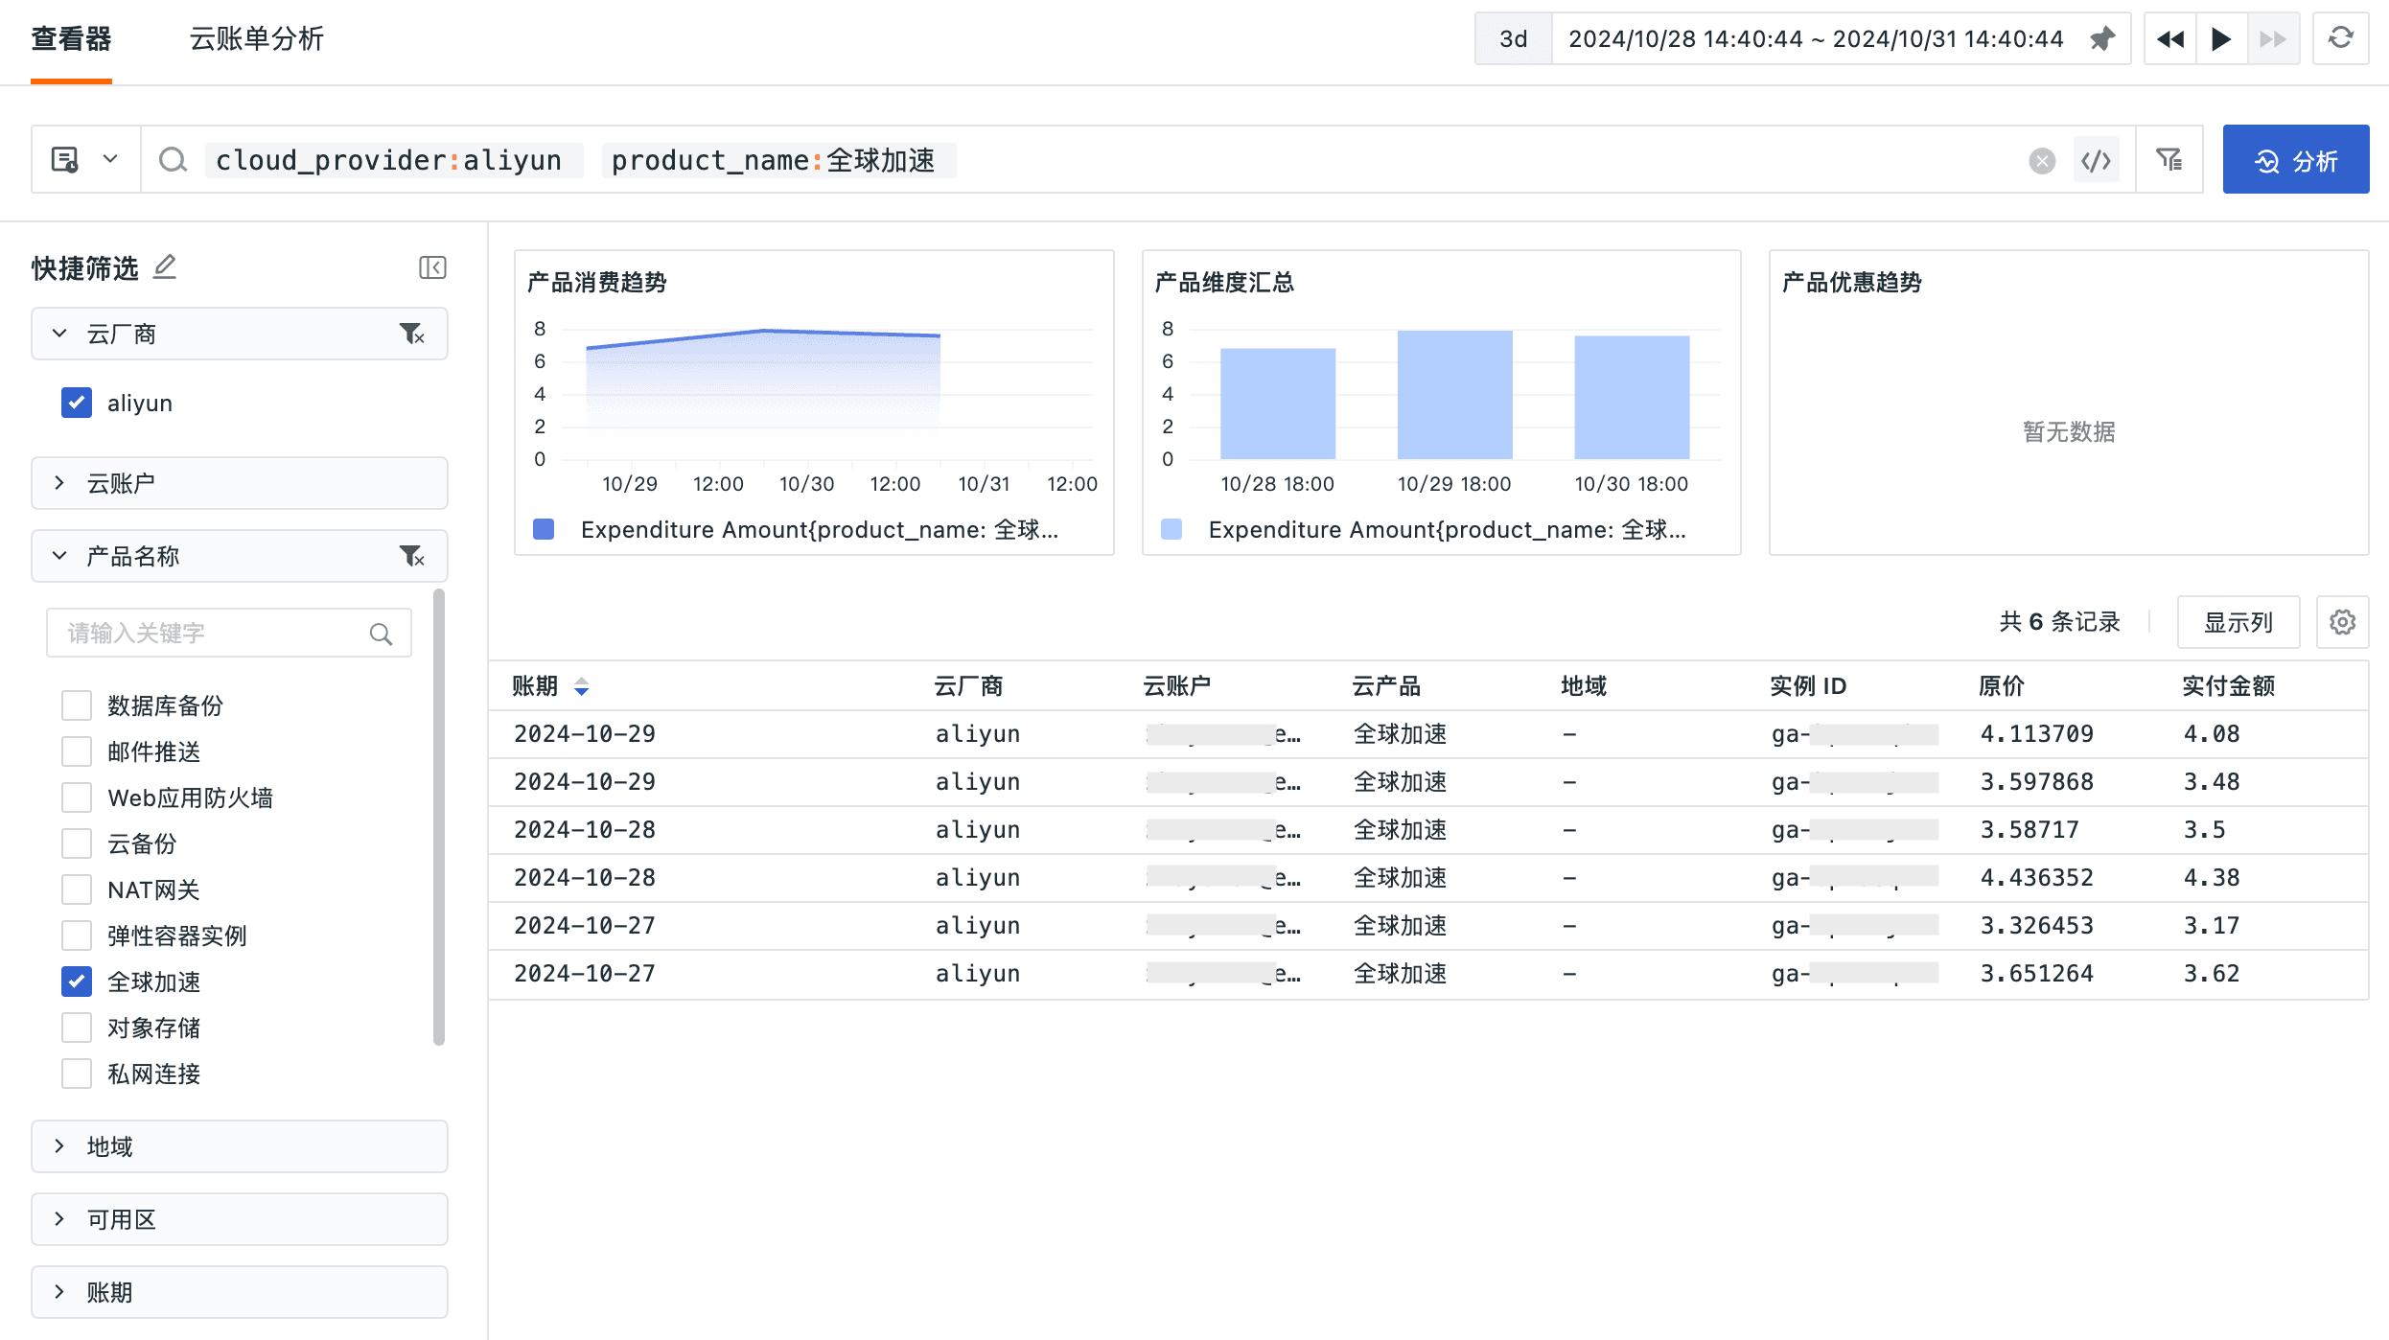Open the filter list icon beside search
2389x1340 pixels.
(x=2169, y=160)
